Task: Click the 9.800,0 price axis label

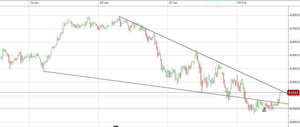Action: pos(293,15)
